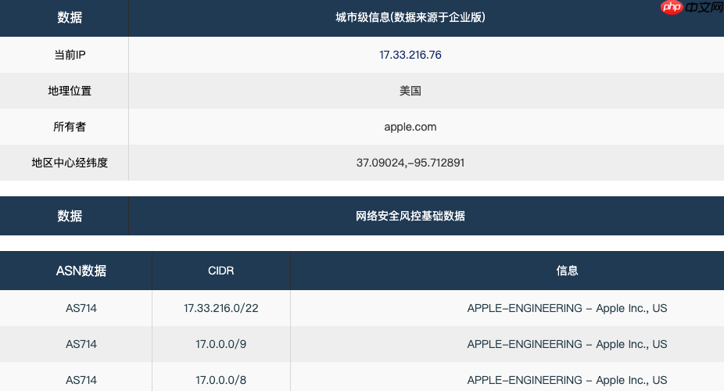Click APPLE-ENGINEERING info in 17.0.0.0/9 row
This screenshot has height=391, width=724.
click(567, 344)
